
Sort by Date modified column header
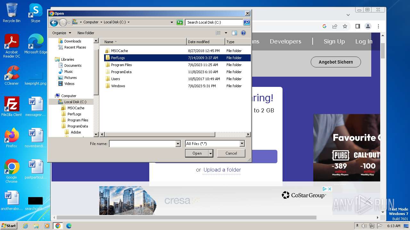[x=206, y=42]
